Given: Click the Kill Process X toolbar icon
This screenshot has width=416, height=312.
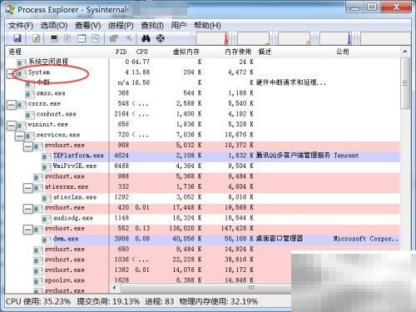Looking at the screenshot, I should coord(128,38).
